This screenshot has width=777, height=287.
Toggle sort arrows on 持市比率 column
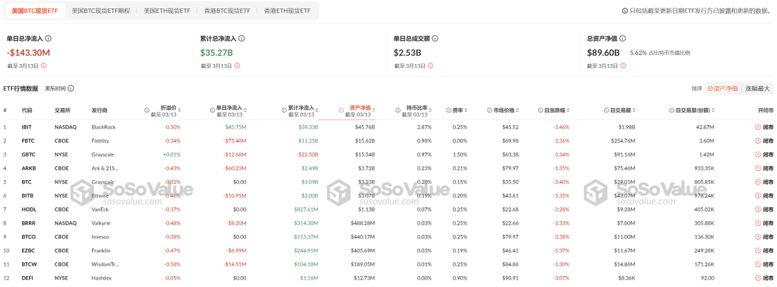[430, 111]
